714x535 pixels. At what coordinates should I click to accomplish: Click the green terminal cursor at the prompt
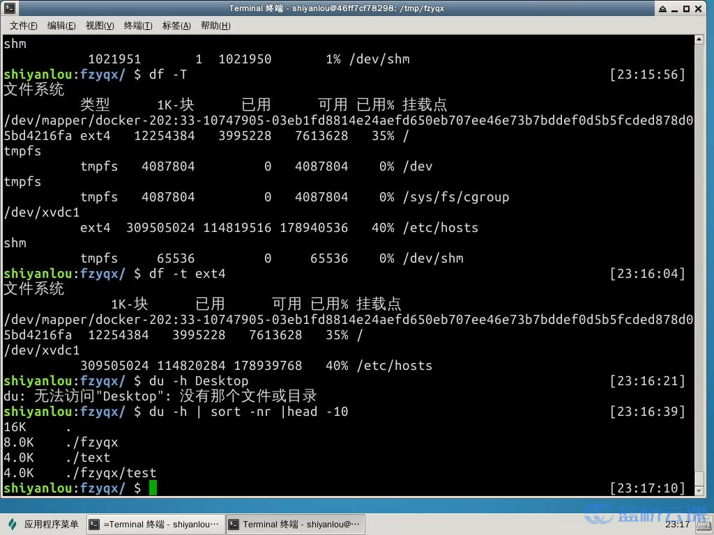coord(152,488)
